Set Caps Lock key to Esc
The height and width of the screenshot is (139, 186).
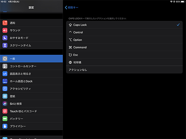[x=124, y=55]
